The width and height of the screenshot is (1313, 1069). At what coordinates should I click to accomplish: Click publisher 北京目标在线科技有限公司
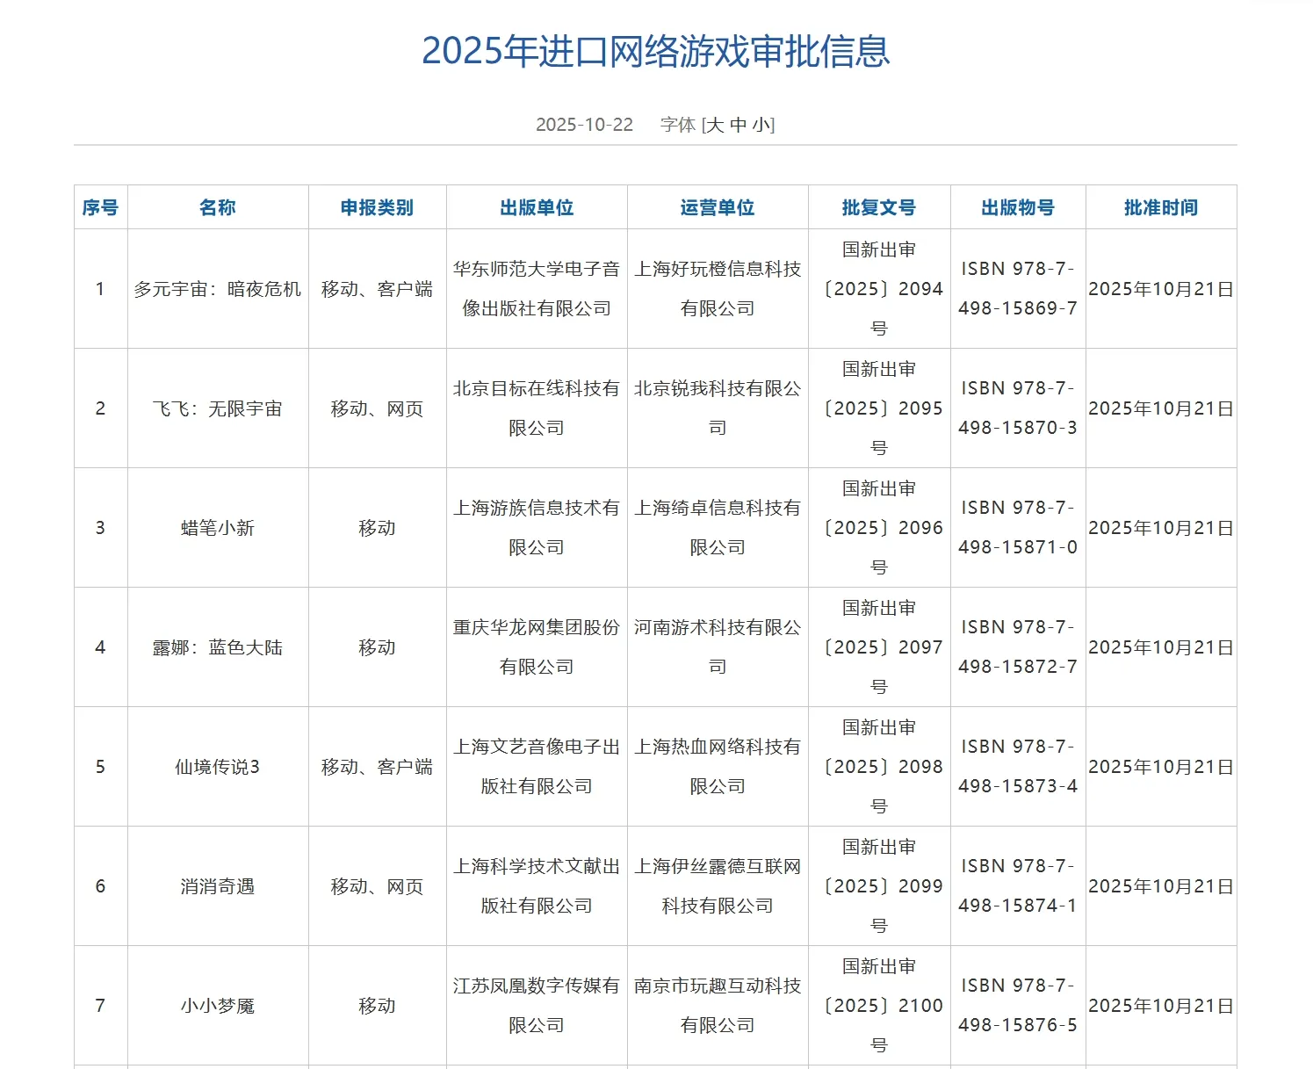coord(537,408)
